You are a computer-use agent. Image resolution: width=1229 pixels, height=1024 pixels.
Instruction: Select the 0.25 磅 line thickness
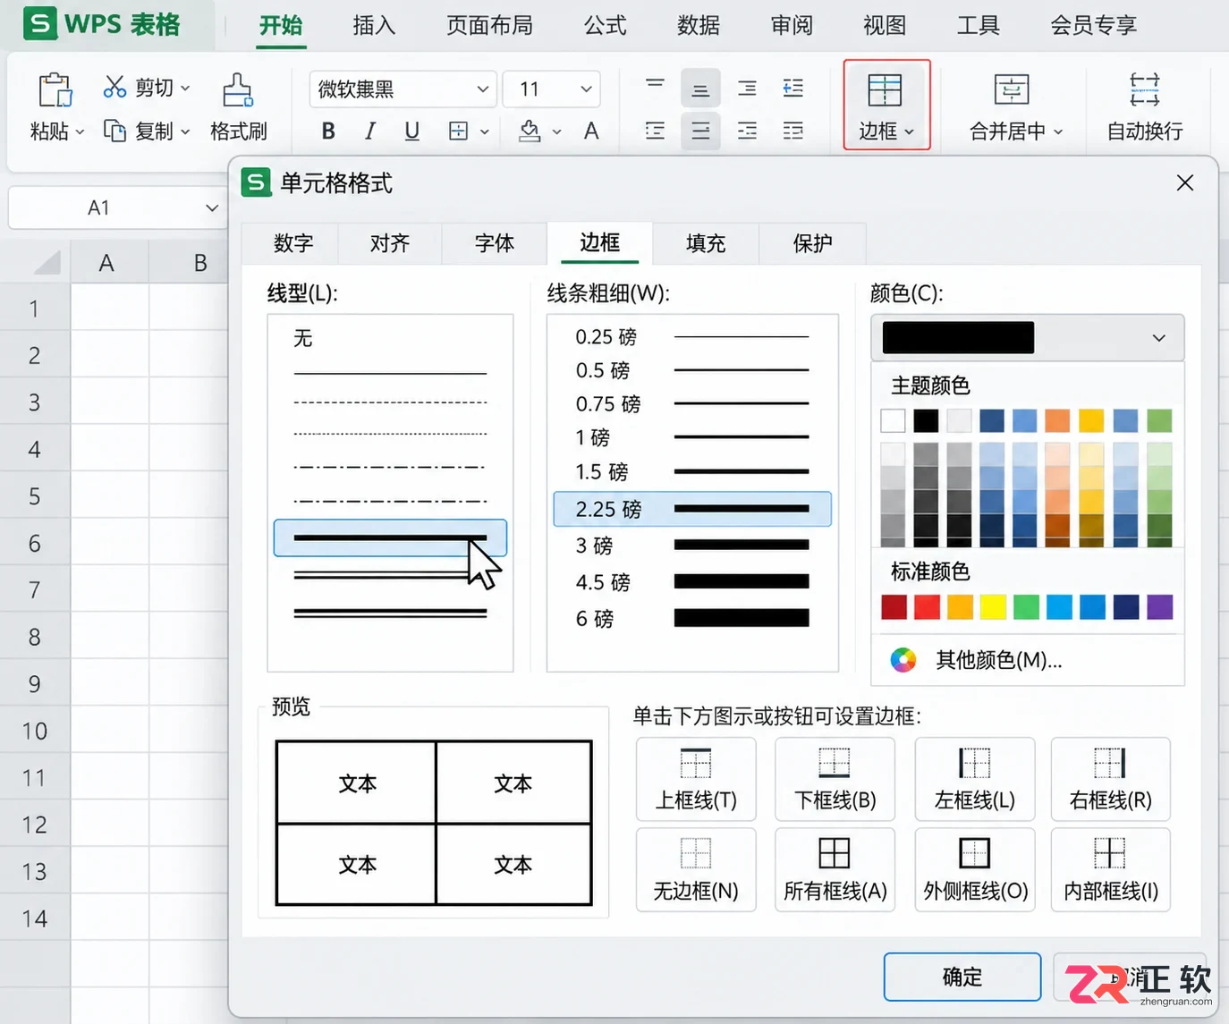click(692, 336)
